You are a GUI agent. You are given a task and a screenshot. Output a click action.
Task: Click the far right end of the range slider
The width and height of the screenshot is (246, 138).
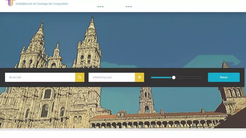pos(201,78)
